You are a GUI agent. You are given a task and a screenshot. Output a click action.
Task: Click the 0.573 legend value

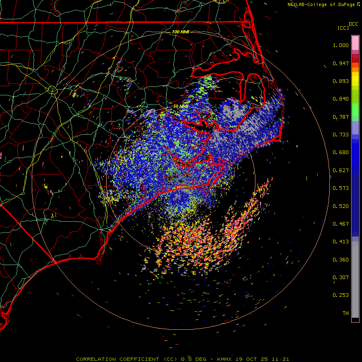point(341,188)
